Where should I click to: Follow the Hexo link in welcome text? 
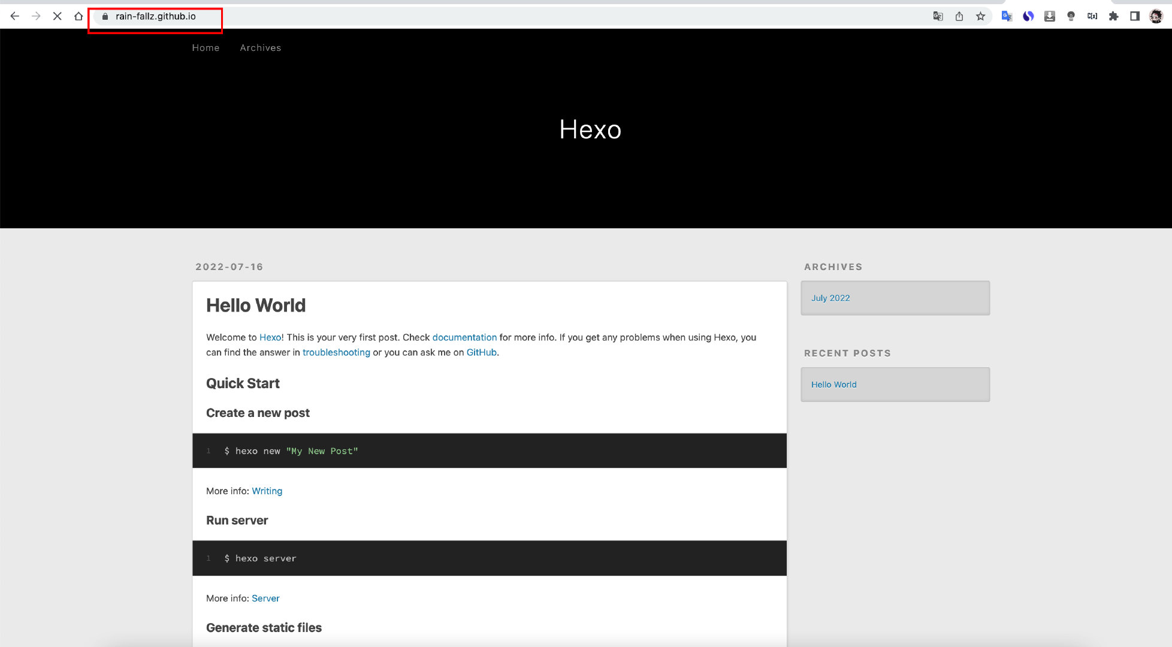(270, 337)
